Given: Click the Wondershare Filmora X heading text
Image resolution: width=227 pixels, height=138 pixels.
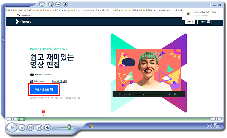Looking at the screenshot, I should coord(49,49).
